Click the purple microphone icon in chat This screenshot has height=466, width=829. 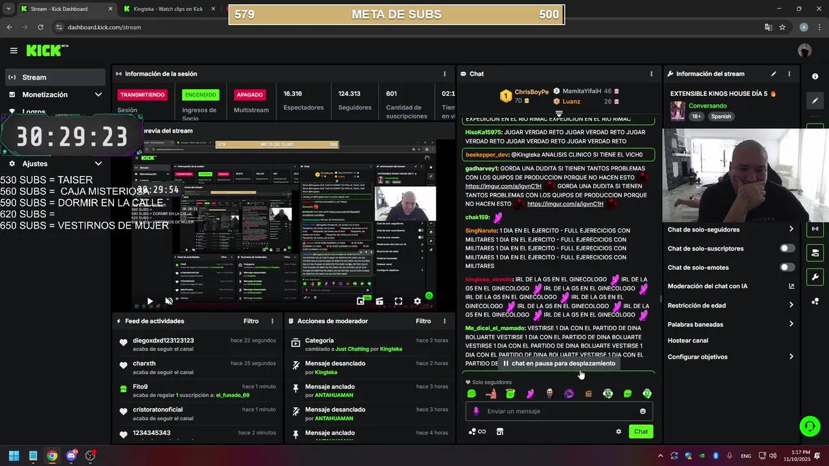[x=476, y=411]
